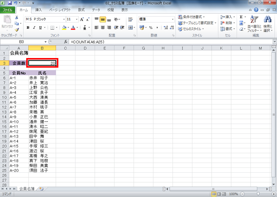Toggle top vertical alignment

[96, 19]
